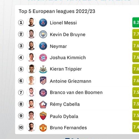The height and width of the screenshot is (139, 139).
Task: Click the Bayern Munich crest icon
Action: [x=43, y=57]
